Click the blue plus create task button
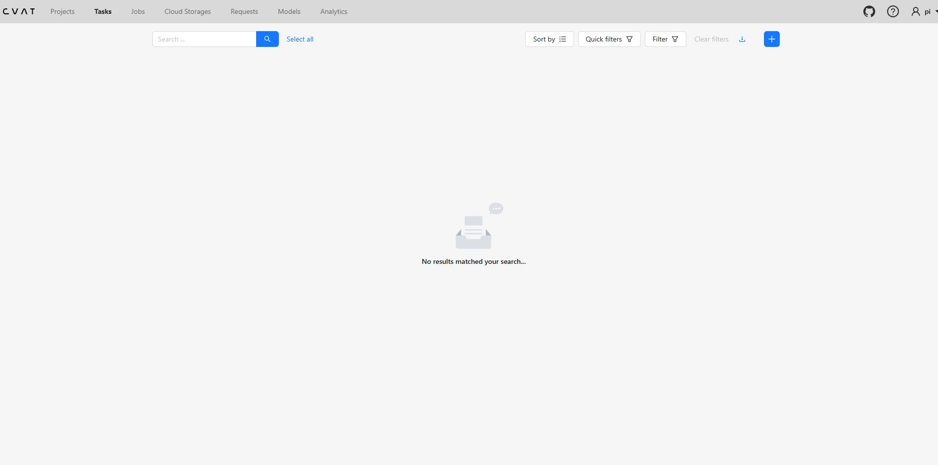 [772, 39]
